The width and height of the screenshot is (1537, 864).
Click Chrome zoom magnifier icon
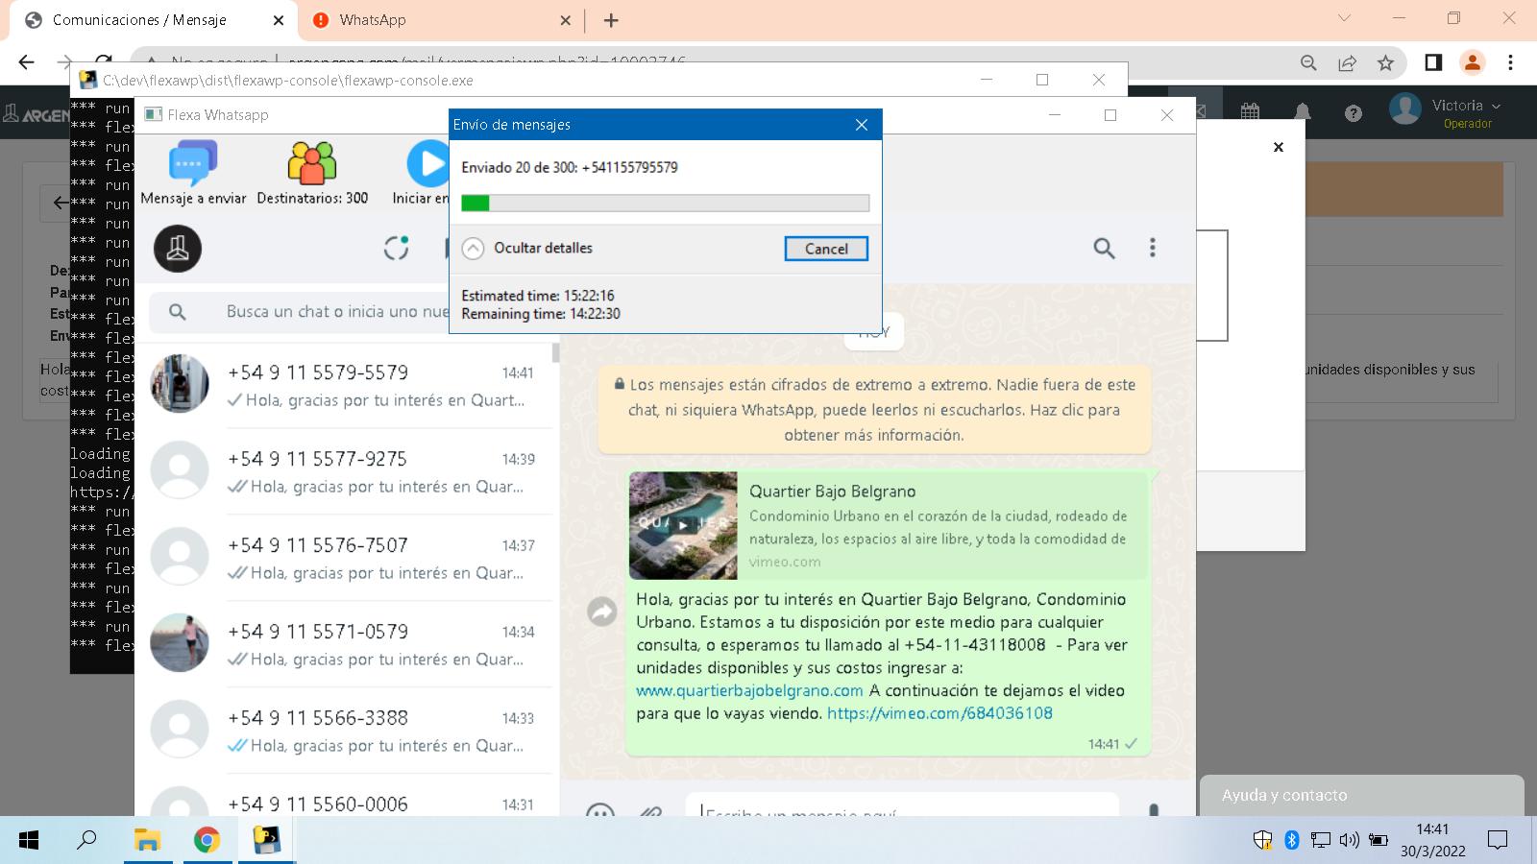click(x=1308, y=62)
